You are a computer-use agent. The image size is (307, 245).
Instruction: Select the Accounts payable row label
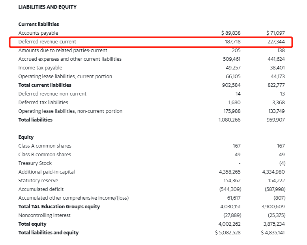pyautogui.click(x=38, y=33)
